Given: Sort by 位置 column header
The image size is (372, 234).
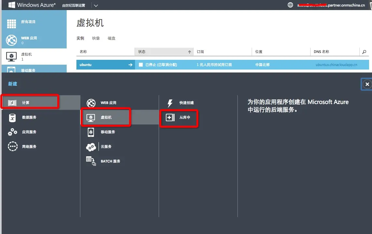Looking at the screenshot, I should click(259, 52).
